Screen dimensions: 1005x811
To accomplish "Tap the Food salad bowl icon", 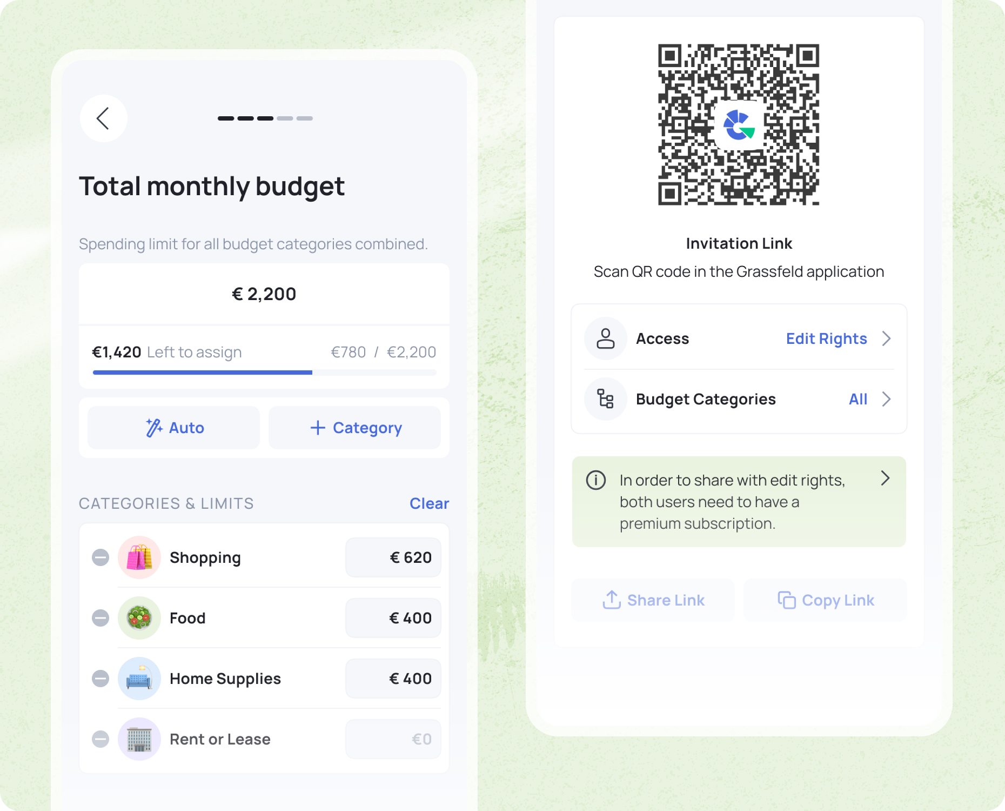I will point(139,618).
